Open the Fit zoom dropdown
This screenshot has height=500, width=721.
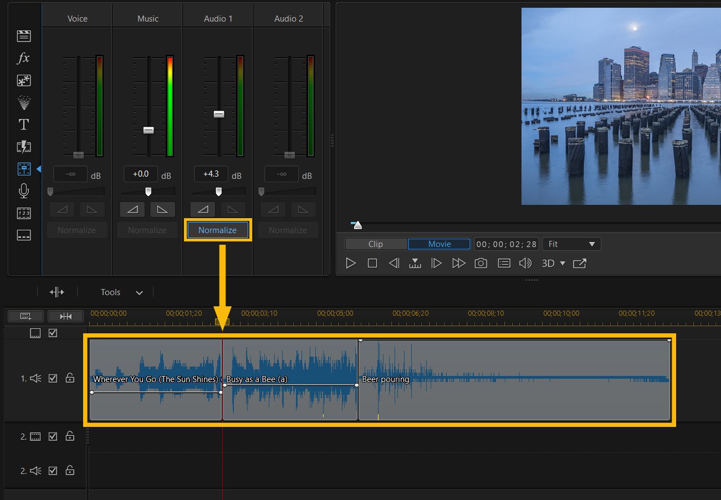click(x=571, y=244)
